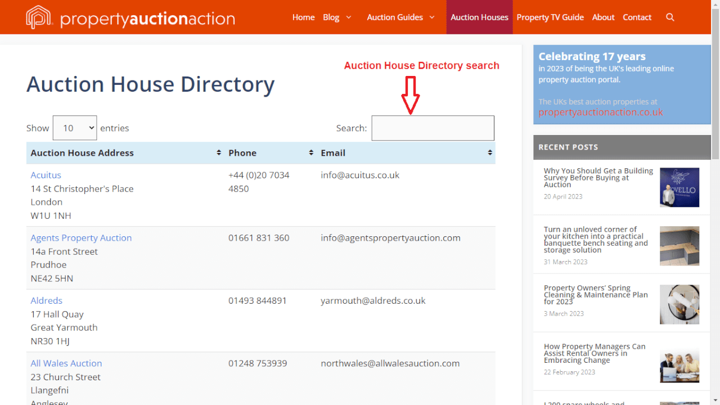The height and width of the screenshot is (405, 720).
Task: Open the Agents Property Auction link
Action: click(81, 238)
